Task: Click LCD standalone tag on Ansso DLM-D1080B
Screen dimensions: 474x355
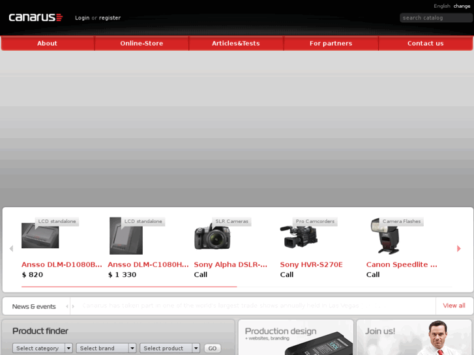Action: pos(57,221)
